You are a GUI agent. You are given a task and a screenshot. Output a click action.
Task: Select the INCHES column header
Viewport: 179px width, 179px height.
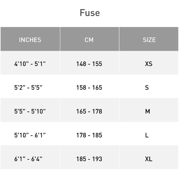[30, 40]
